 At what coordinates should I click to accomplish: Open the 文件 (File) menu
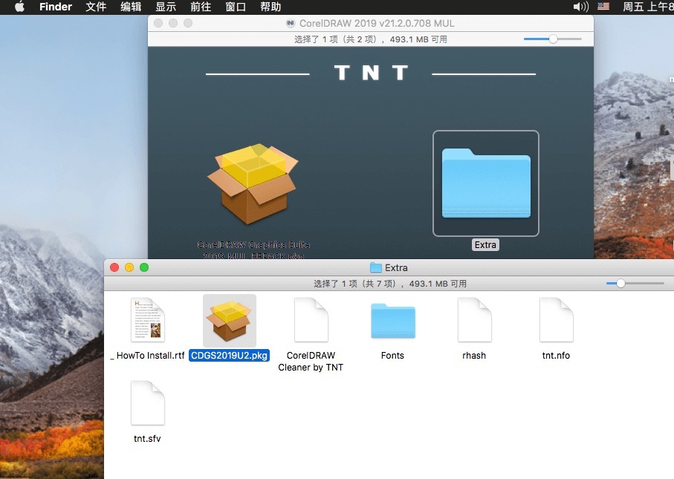coord(96,7)
